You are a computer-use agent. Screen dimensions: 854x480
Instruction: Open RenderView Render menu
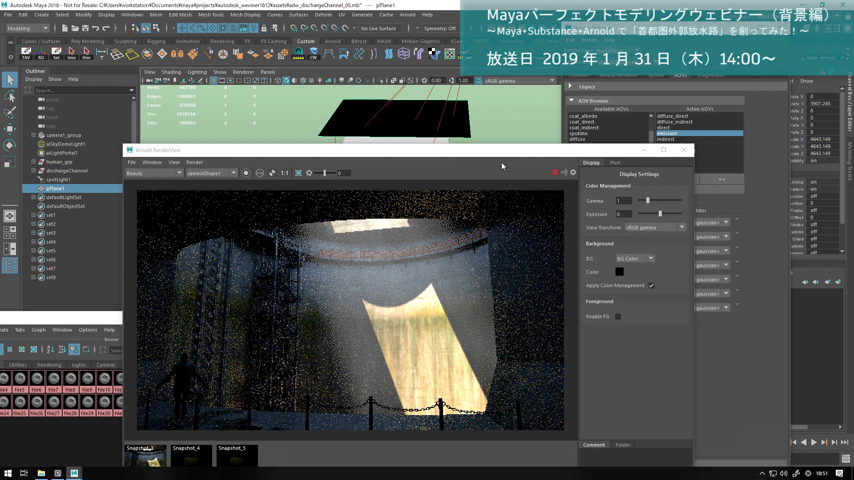[194, 162]
